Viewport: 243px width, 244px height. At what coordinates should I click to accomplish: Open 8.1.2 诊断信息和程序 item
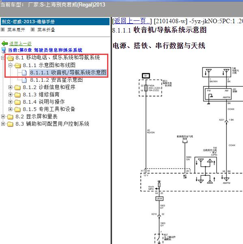tap(49, 87)
